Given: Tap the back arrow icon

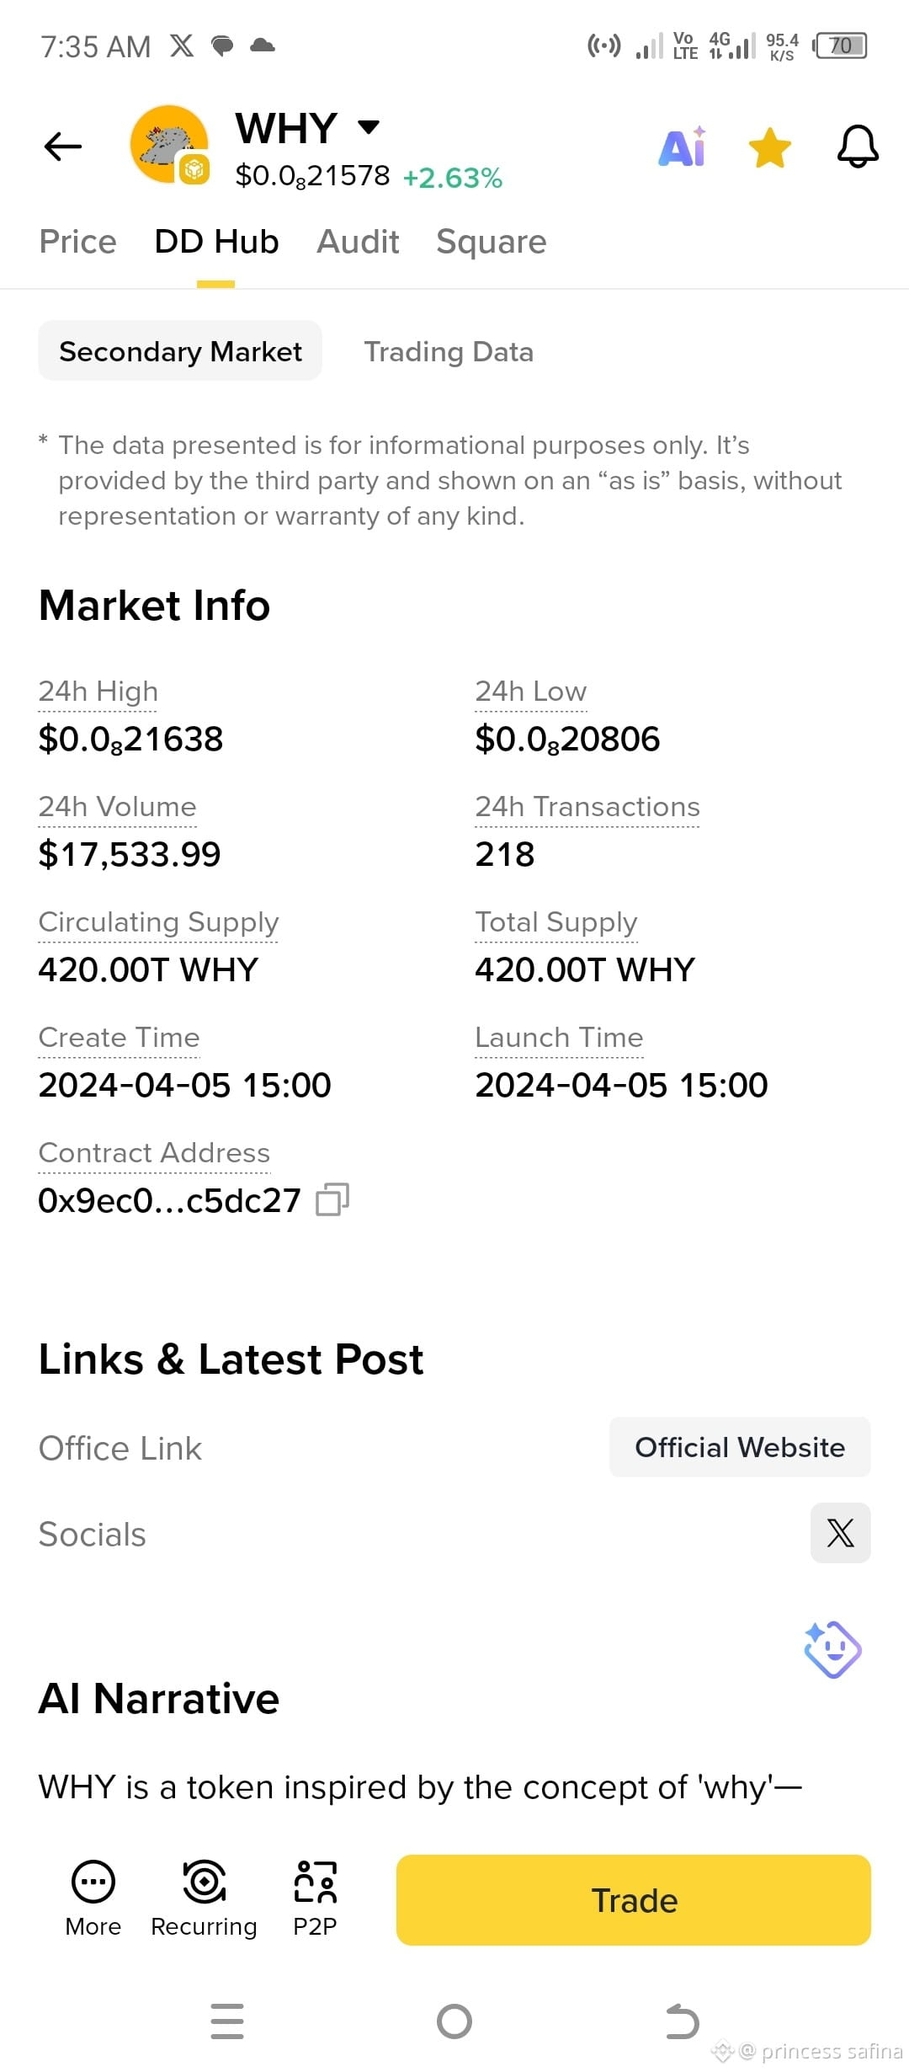Looking at the screenshot, I should pos(63,147).
